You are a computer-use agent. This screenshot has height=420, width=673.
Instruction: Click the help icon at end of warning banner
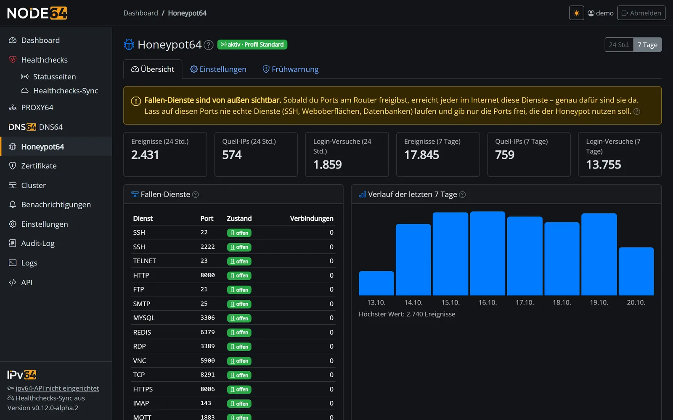[637, 112]
